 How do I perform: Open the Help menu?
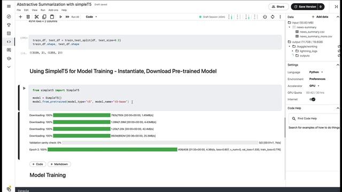tap(64, 10)
